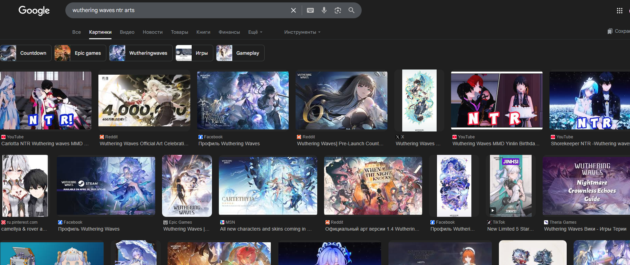Open the Yinlin Birthday NTR thumbnail
630x265 pixels.
497,100
